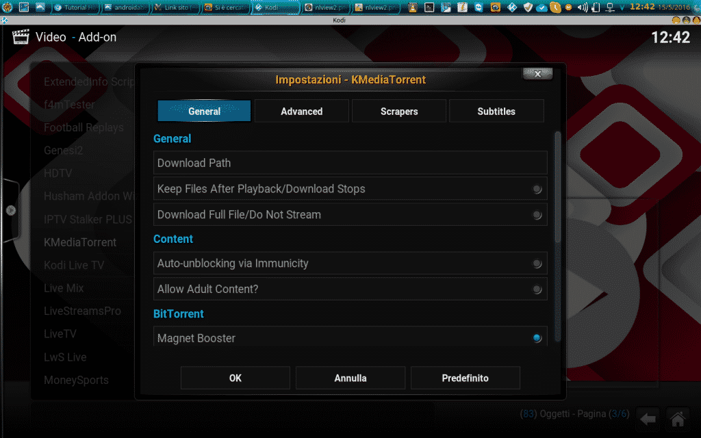
Task: Select Genesi2 in the add-on list
Action: pyautogui.click(x=63, y=150)
